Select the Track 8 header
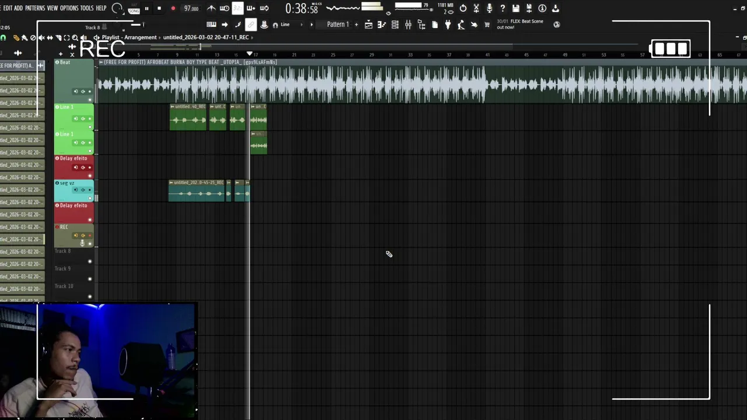The height and width of the screenshot is (420, 747). click(74, 257)
